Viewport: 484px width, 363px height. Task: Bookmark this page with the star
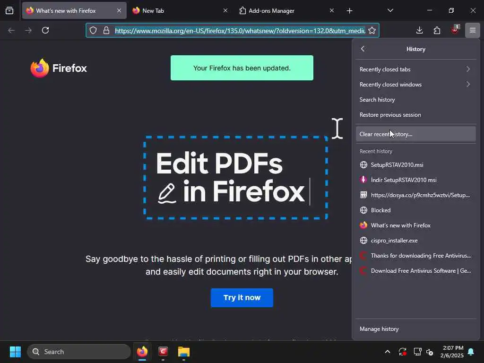tap(372, 30)
